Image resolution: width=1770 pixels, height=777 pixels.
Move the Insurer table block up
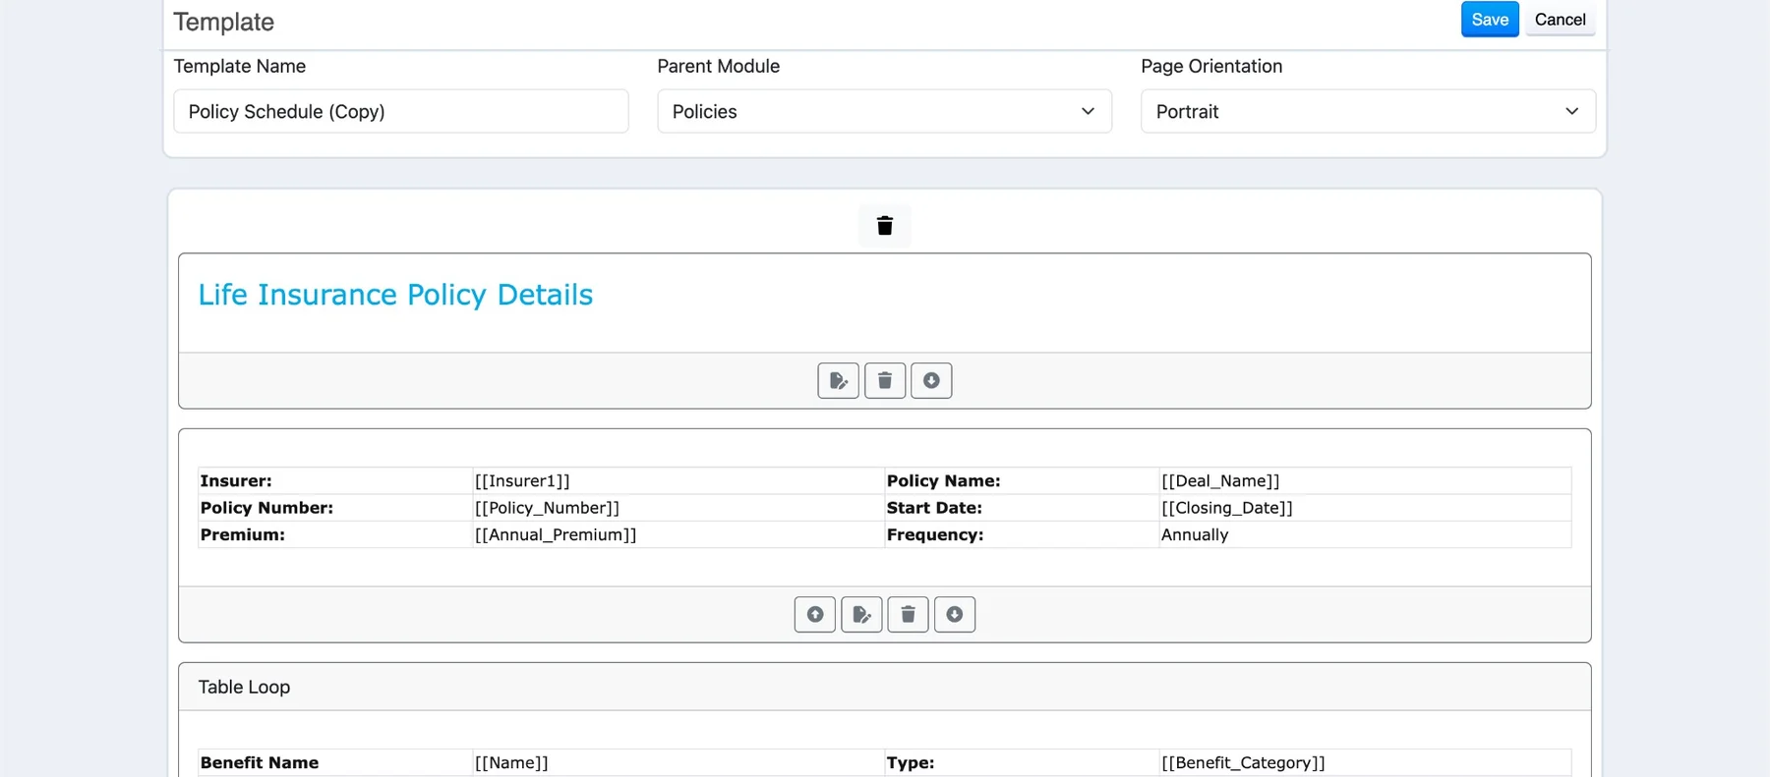click(815, 614)
